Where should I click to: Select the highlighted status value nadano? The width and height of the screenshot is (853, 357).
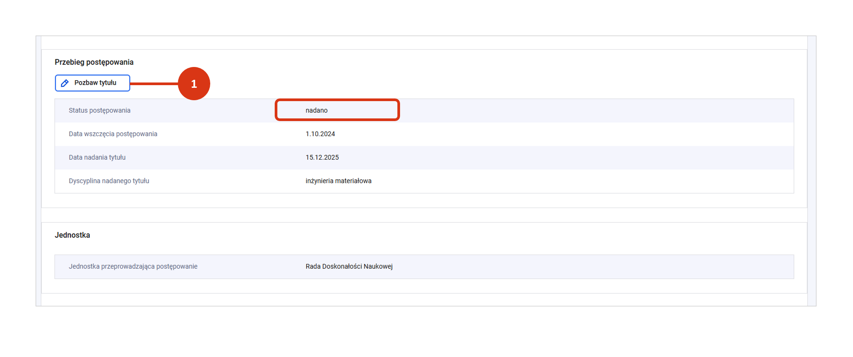316,110
